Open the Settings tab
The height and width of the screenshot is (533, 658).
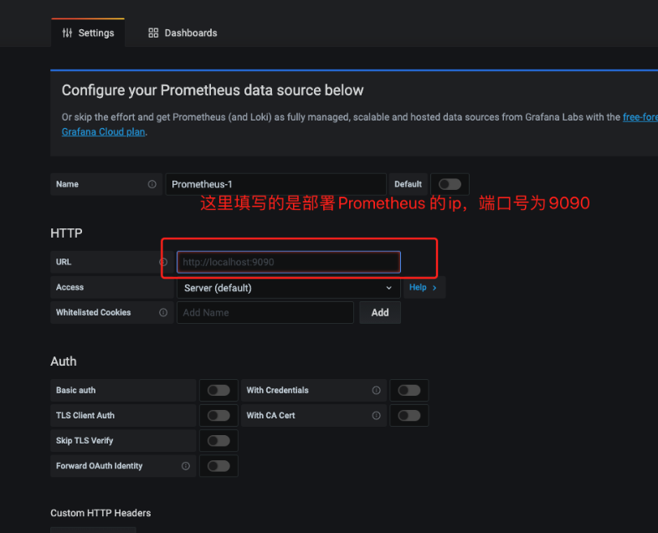(88, 33)
